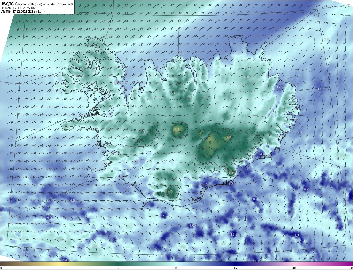Click the 6.8 value label on the map
Viewport: 353px width, 270px height.
click(247, 77)
